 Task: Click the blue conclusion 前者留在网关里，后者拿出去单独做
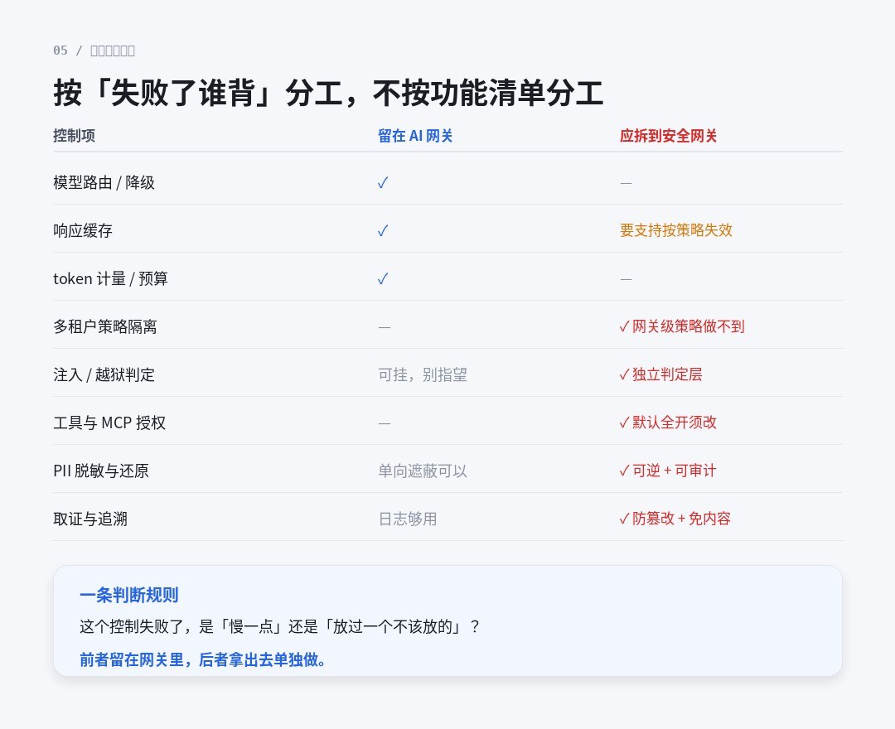point(203,659)
